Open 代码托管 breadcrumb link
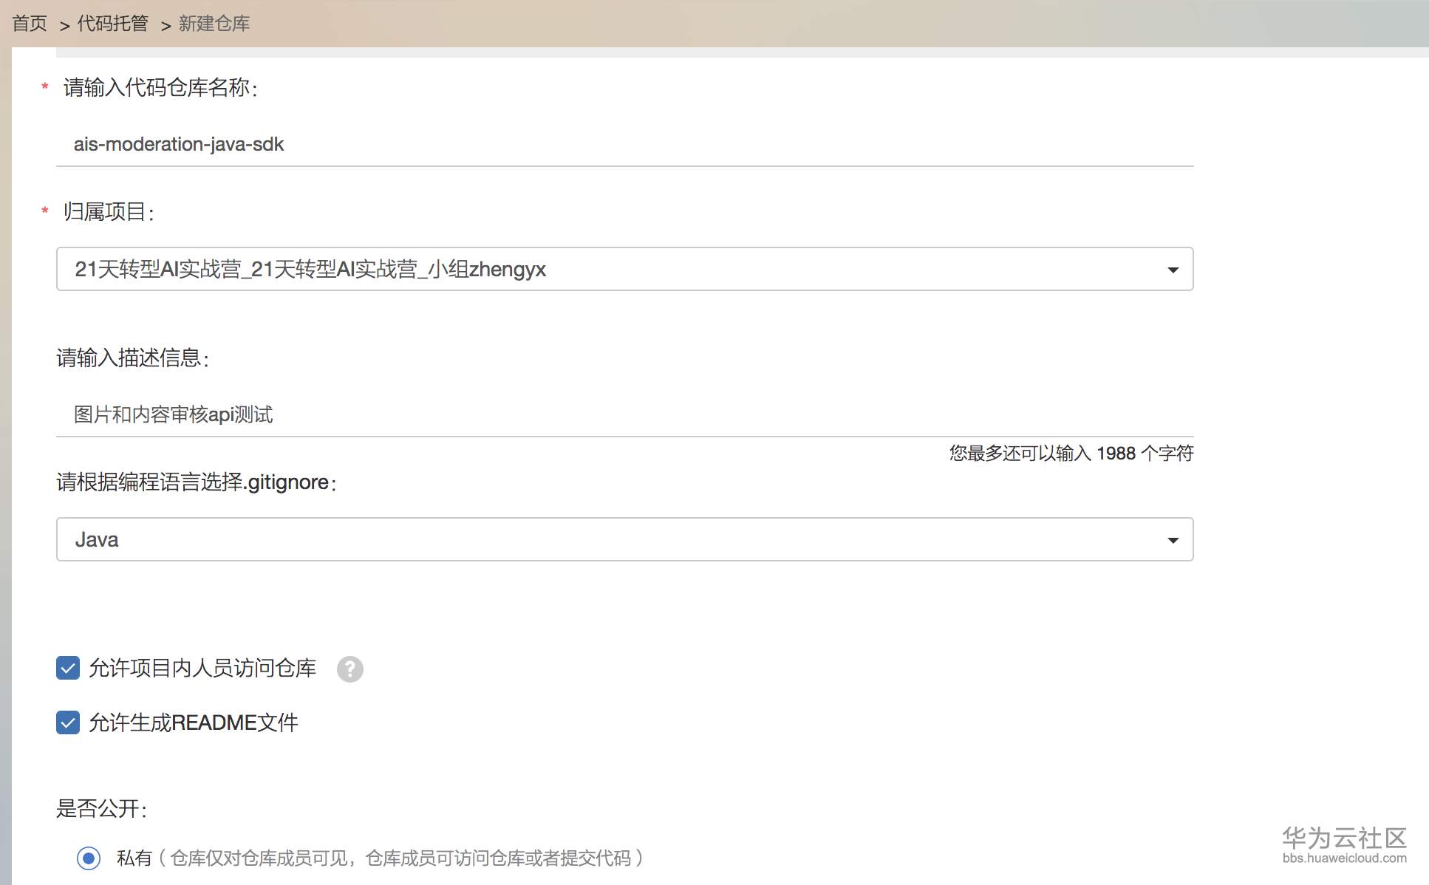The image size is (1429, 885). 112,24
